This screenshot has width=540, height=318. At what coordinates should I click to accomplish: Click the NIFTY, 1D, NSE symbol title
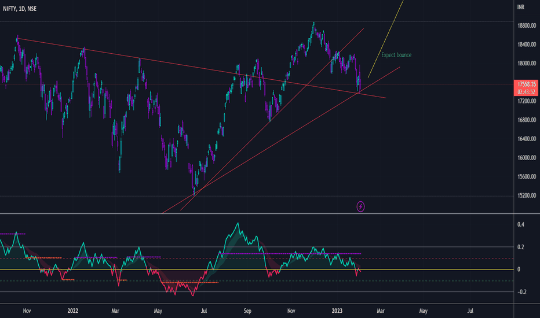click(20, 9)
